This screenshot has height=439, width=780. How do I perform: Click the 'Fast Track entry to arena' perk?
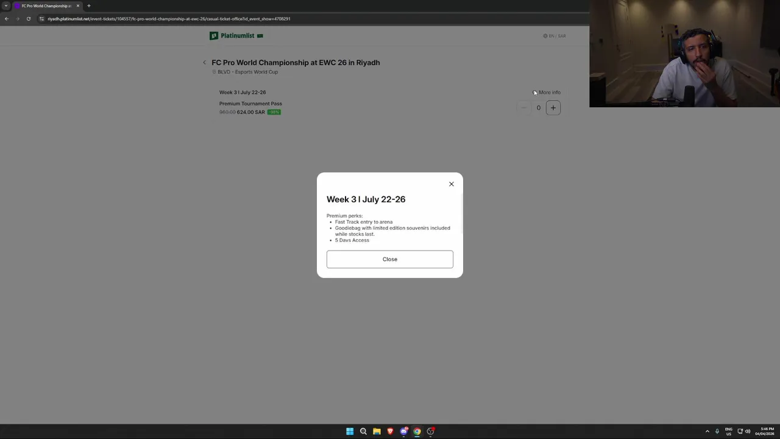(364, 222)
